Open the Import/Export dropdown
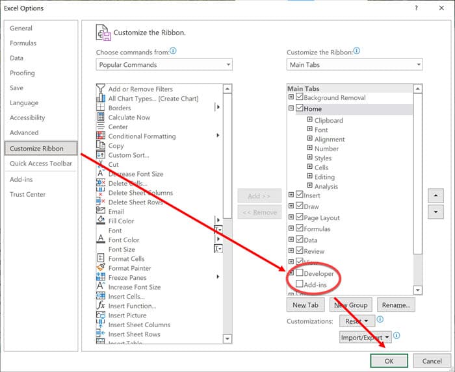The image size is (455, 372). click(365, 337)
